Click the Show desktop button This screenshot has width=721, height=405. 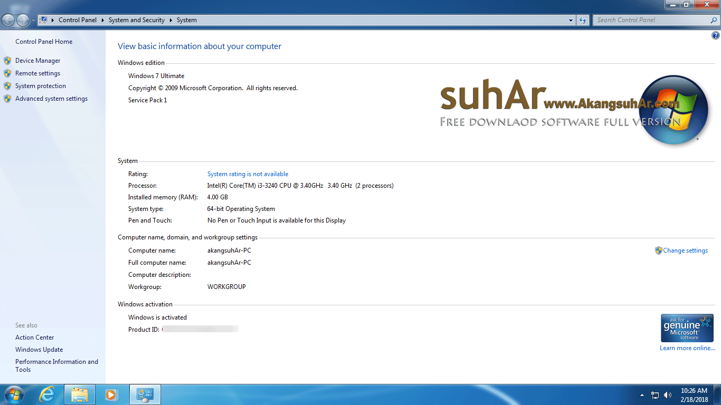[x=717, y=394]
